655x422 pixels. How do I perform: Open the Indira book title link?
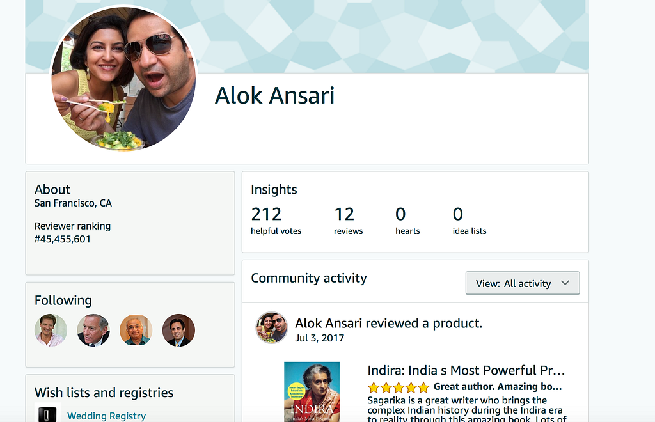point(466,370)
